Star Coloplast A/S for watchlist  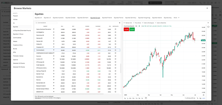point(115,47)
